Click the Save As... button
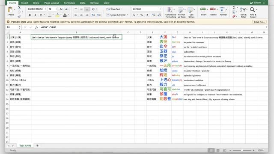Screen dimensions: 274x154 259,22
